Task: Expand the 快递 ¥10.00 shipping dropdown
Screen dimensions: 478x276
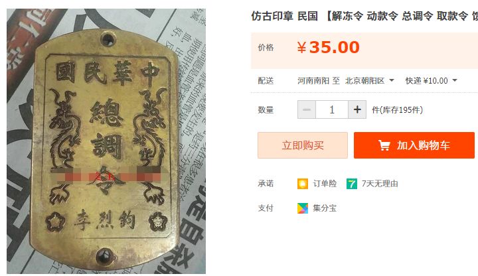Action: [431, 81]
